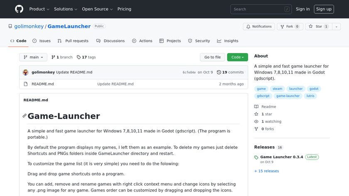Viewport: 349px width, 196px height.
Task: Go to the Pricing page
Action: coord(124,9)
